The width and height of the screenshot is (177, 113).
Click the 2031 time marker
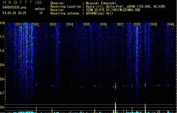coord(19,24)
